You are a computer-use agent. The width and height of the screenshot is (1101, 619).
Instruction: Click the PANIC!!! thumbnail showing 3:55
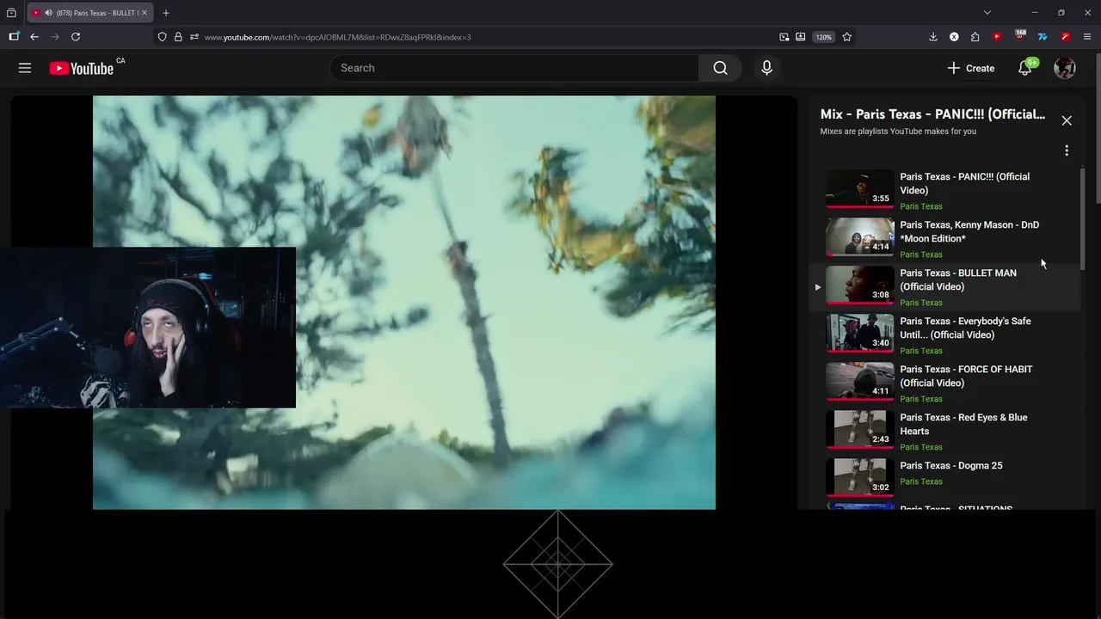860,188
